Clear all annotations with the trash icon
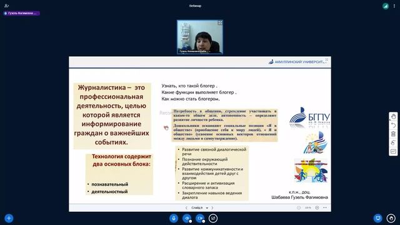 (x=393, y=134)
